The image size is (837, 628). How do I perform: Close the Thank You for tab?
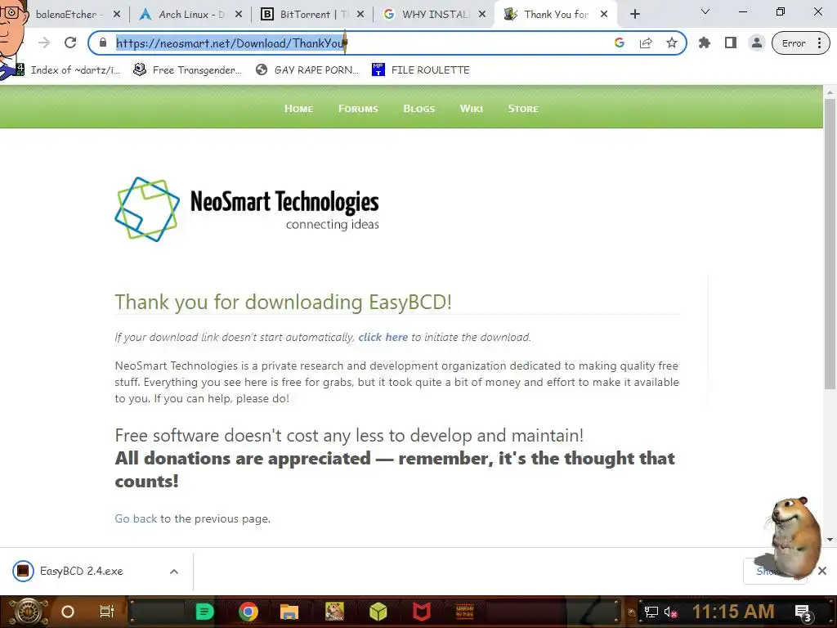click(604, 15)
